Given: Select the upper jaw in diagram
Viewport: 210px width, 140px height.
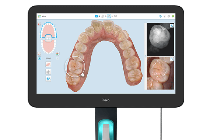Looking at the screenshot, I should click(x=49, y=30).
